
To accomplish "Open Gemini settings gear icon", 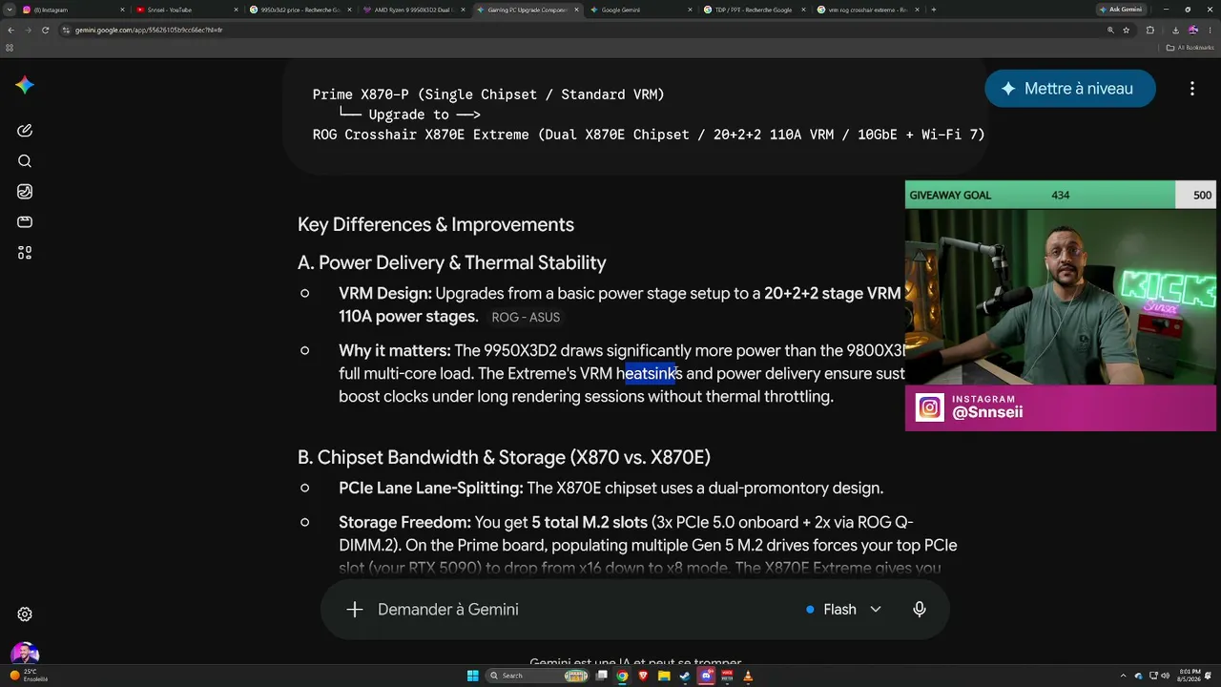I will [25, 614].
